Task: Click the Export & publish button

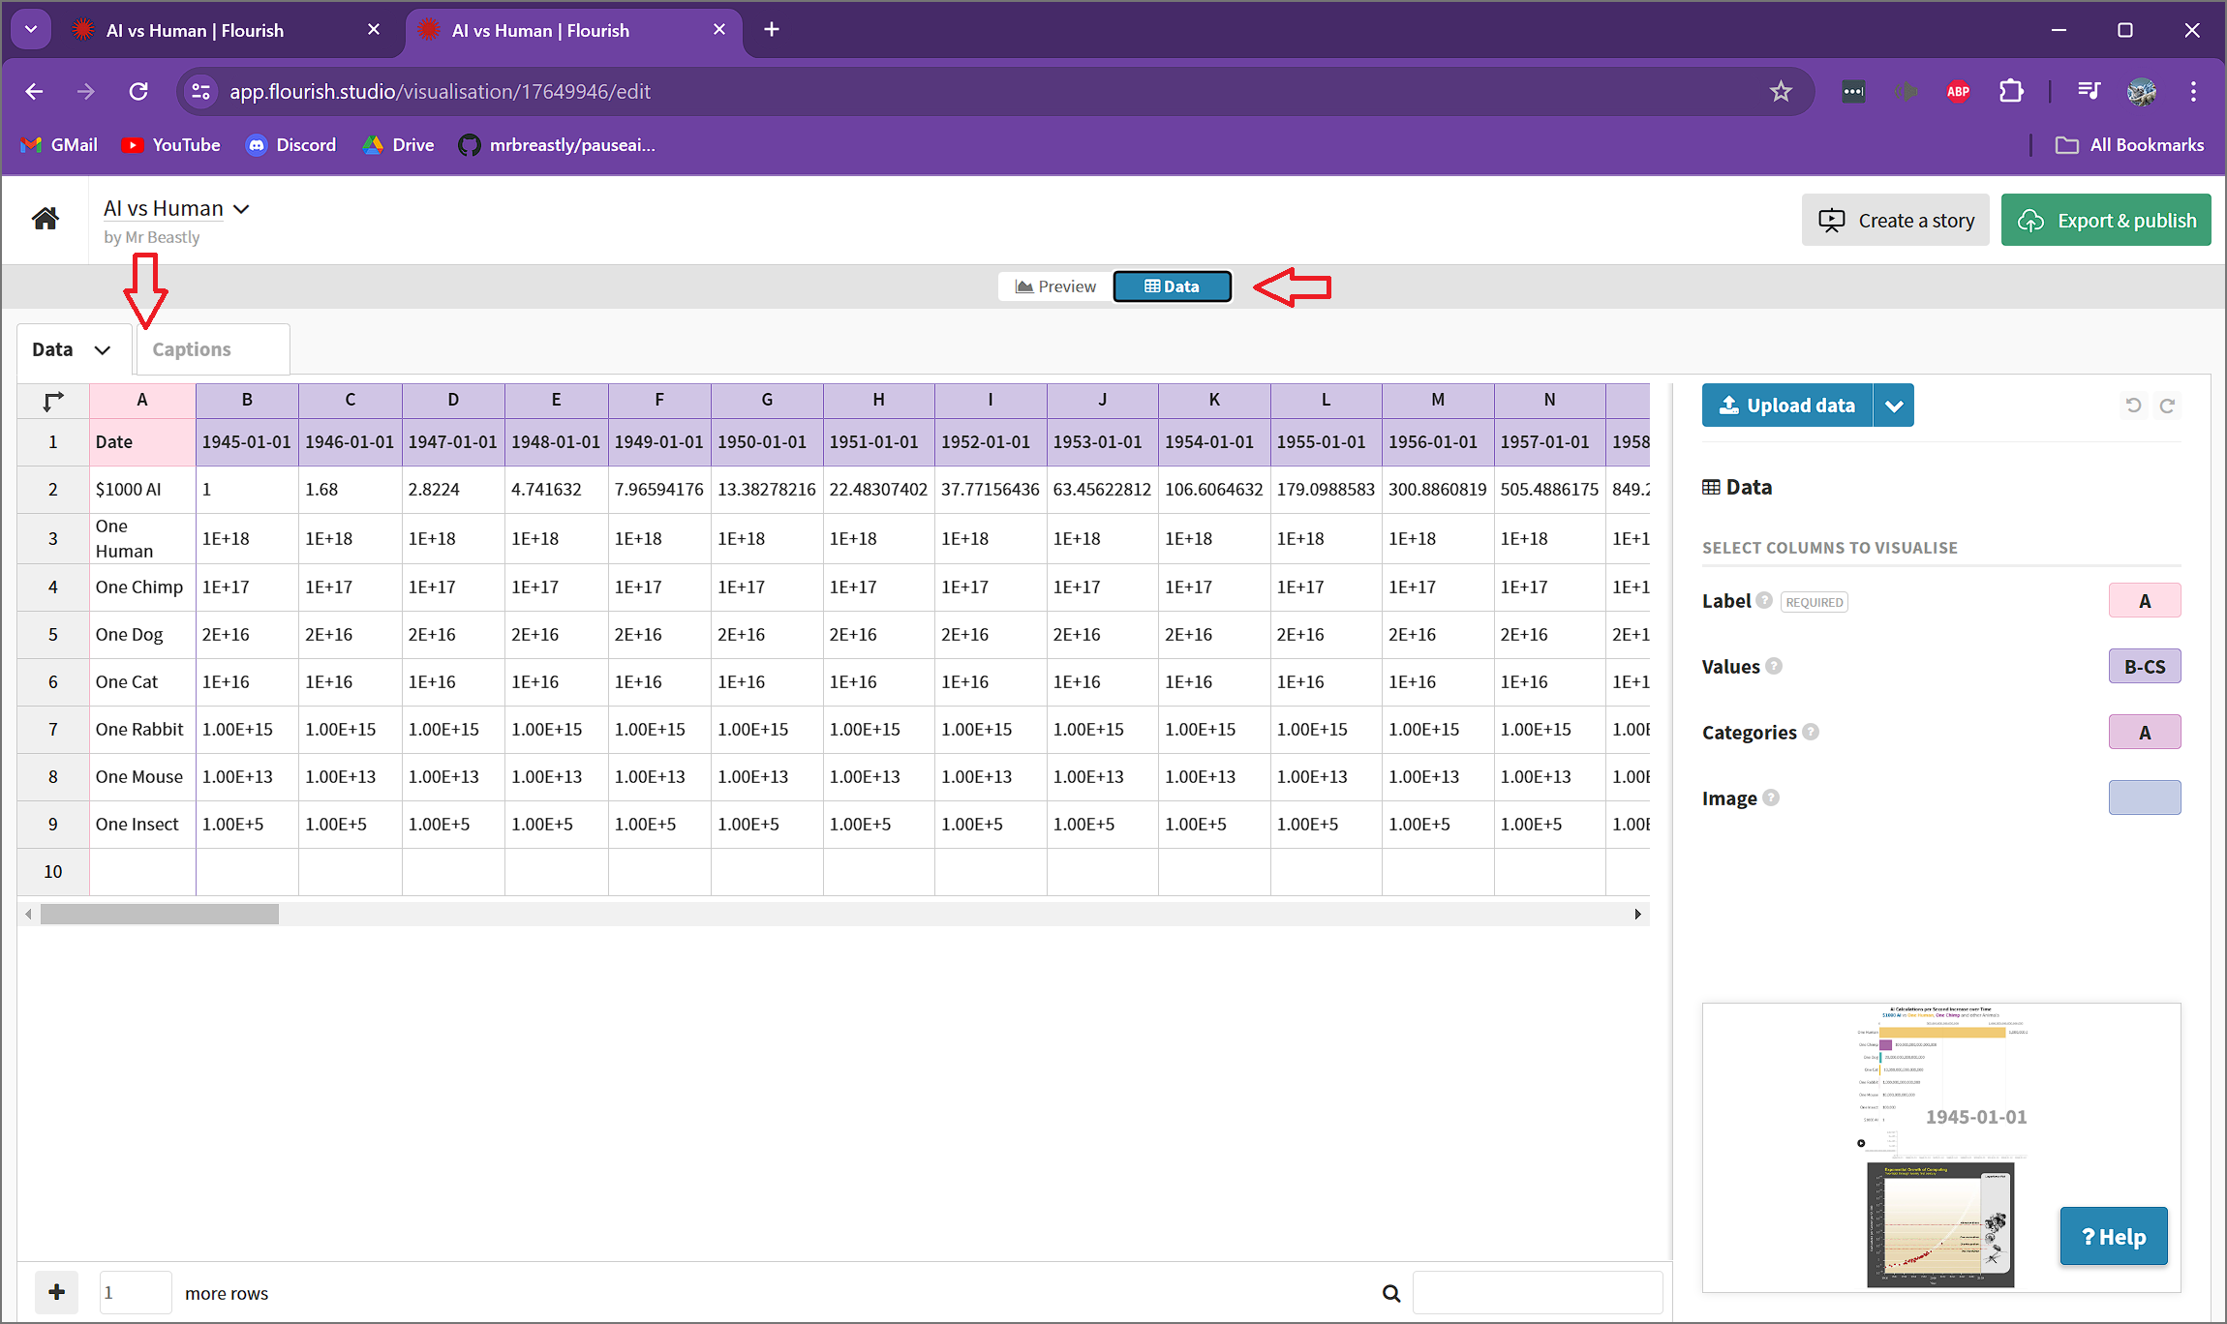Action: pyautogui.click(x=2105, y=219)
